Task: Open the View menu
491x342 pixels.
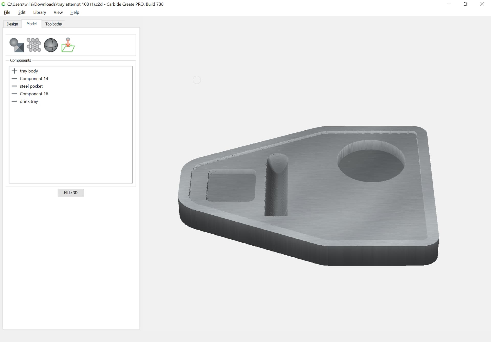Action: click(x=58, y=12)
